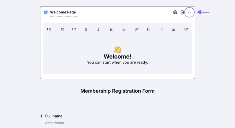Toggle underline formatting
Image resolution: width=235 pixels, height=128 pixels.
[111, 29]
